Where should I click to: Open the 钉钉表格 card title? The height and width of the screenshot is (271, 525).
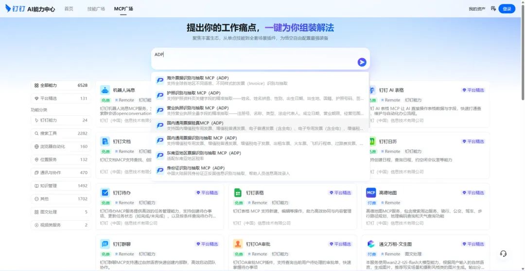click(255, 192)
